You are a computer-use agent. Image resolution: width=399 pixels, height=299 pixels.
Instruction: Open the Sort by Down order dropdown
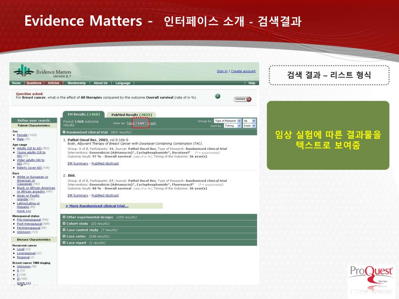(x=249, y=126)
